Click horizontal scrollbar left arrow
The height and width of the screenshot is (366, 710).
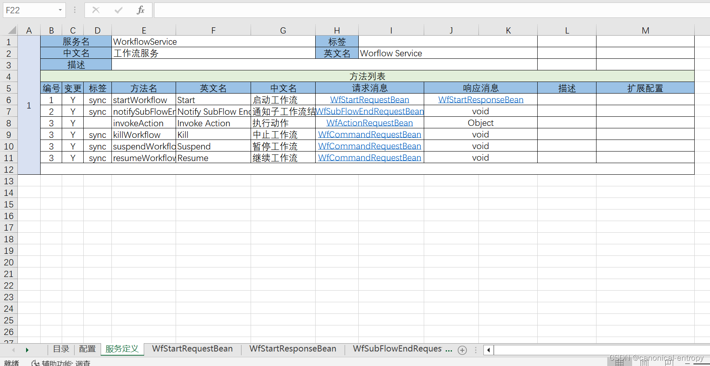click(488, 350)
